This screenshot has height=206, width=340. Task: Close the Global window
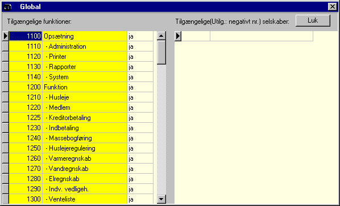(x=333, y=7)
